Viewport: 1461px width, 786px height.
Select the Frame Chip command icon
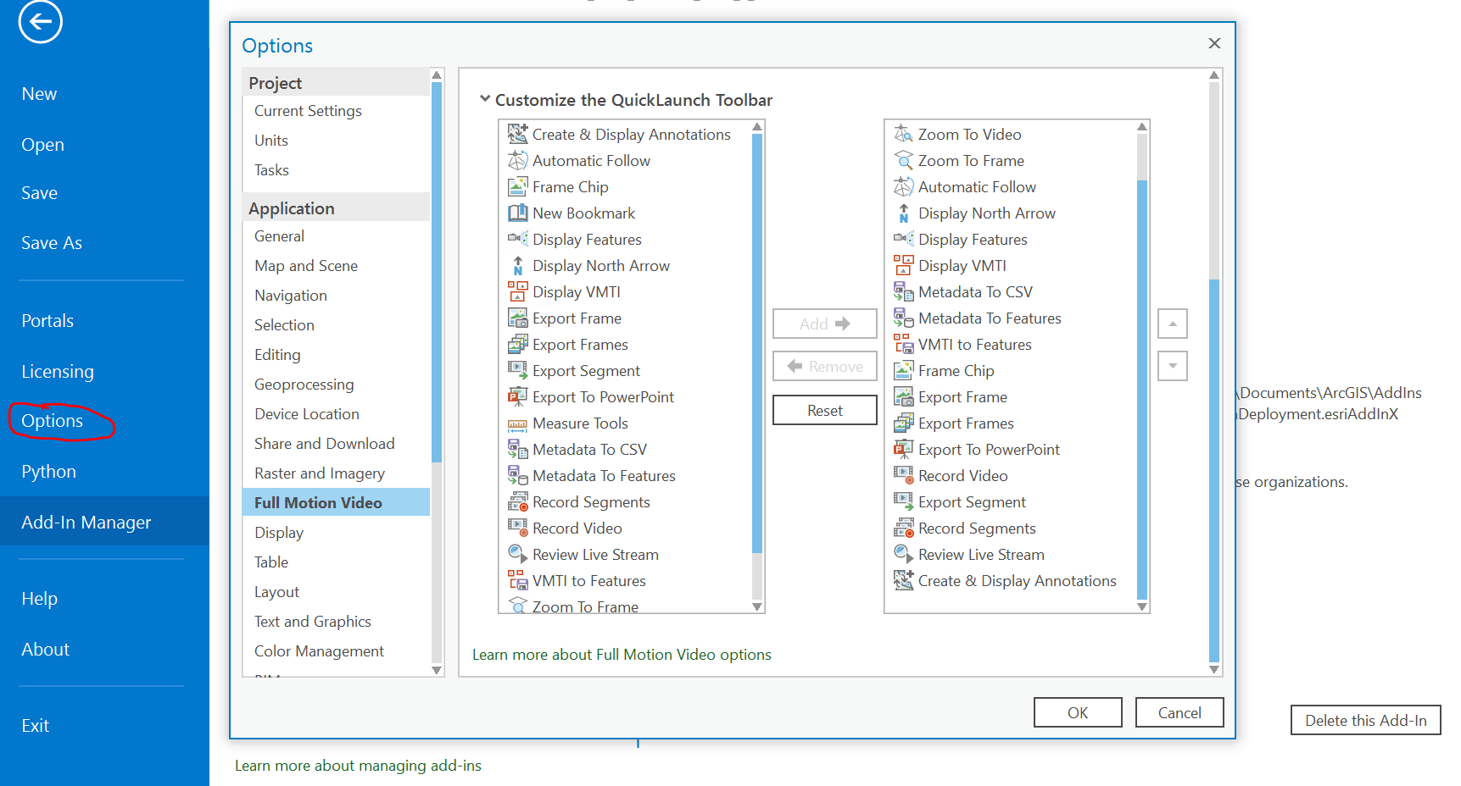click(518, 186)
